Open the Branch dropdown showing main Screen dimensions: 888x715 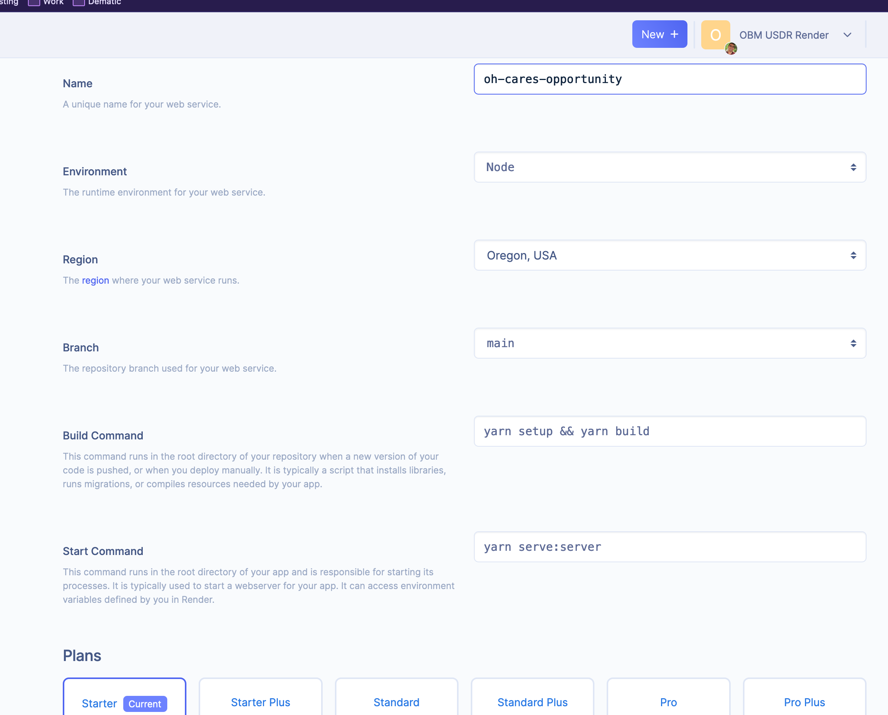click(670, 343)
